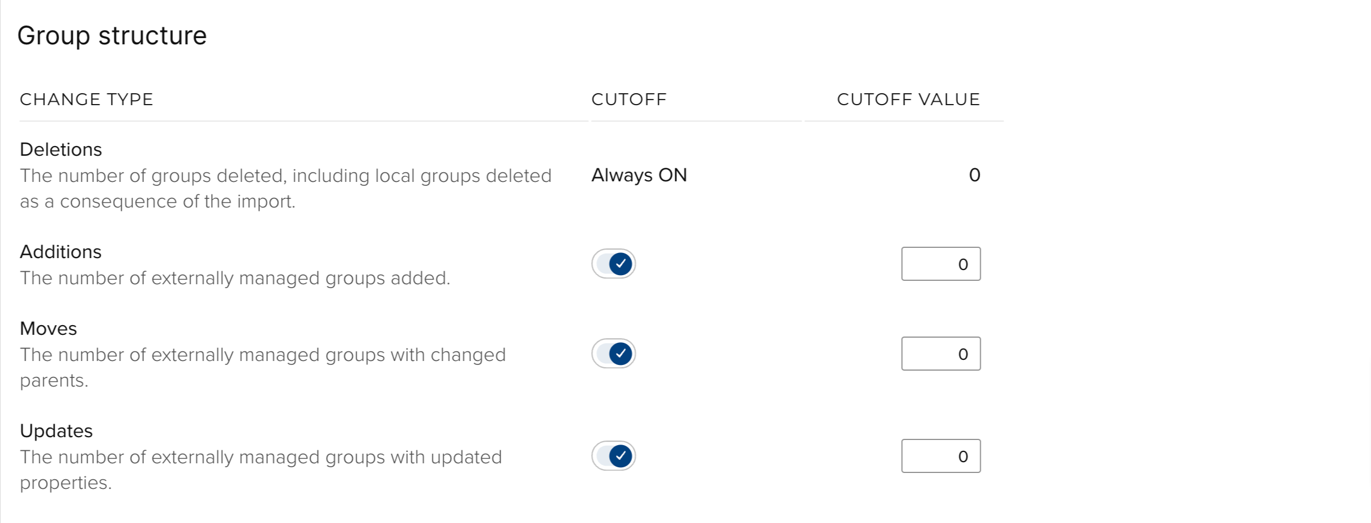Image resolution: width=1371 pixels, height=523 pixels.
Task: Click the CUTOFF VALUE column header
Action: [x=908, y=99]
